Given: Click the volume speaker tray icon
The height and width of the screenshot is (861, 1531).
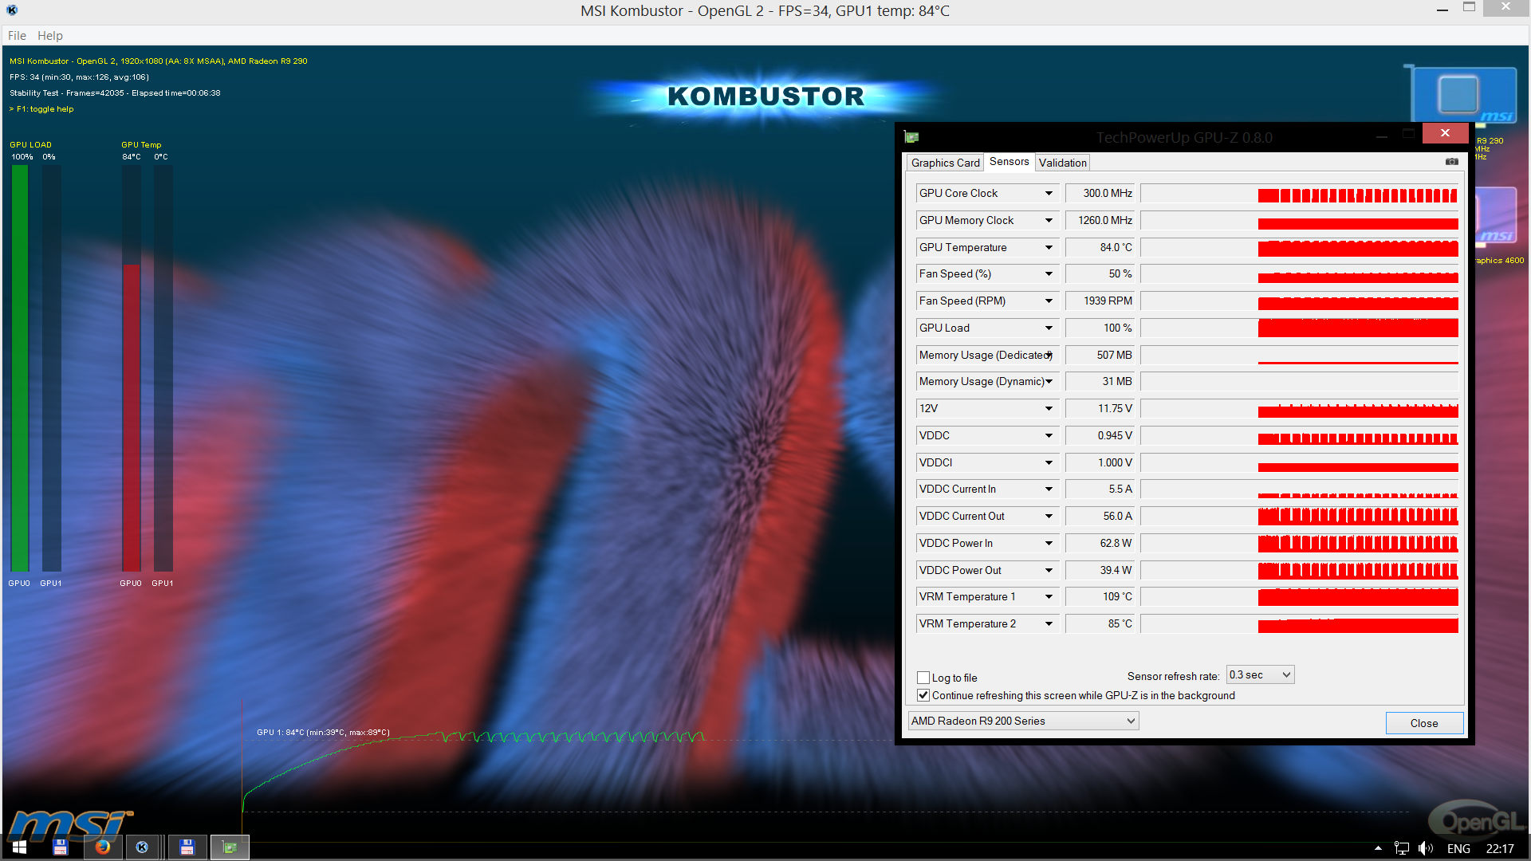Looking at the screenshot, I should tap(1425, 848).
